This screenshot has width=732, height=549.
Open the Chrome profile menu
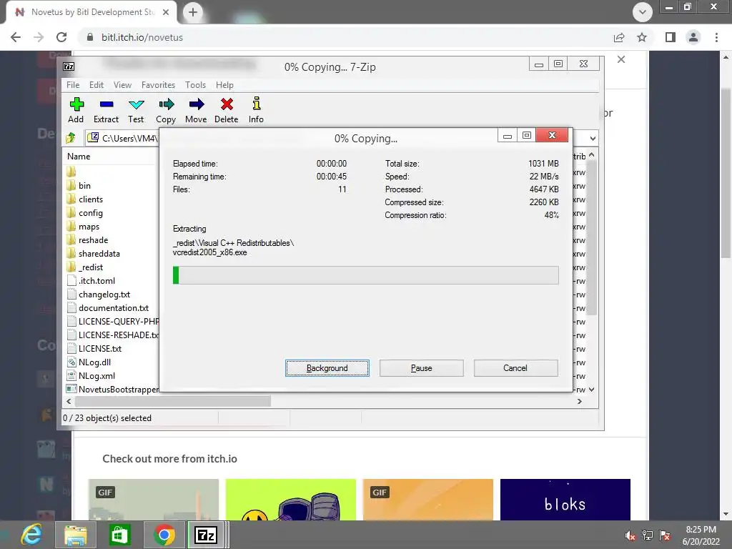693,37
